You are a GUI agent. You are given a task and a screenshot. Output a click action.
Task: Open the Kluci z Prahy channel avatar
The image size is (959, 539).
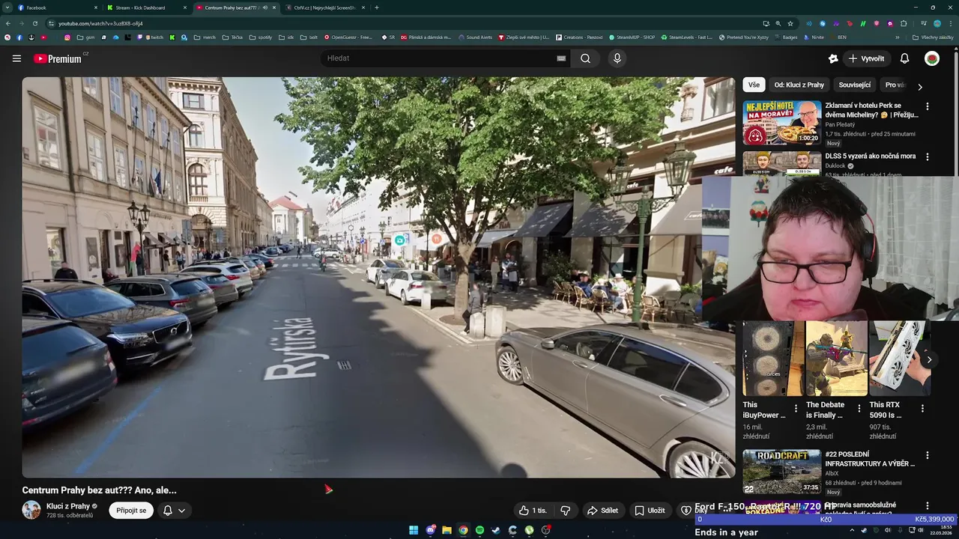pyautogui.click(x=31, y=510)
